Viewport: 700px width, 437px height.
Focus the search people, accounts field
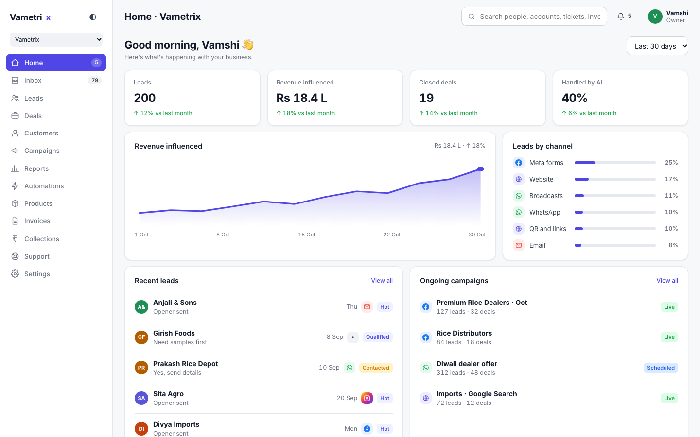[534, 17]
